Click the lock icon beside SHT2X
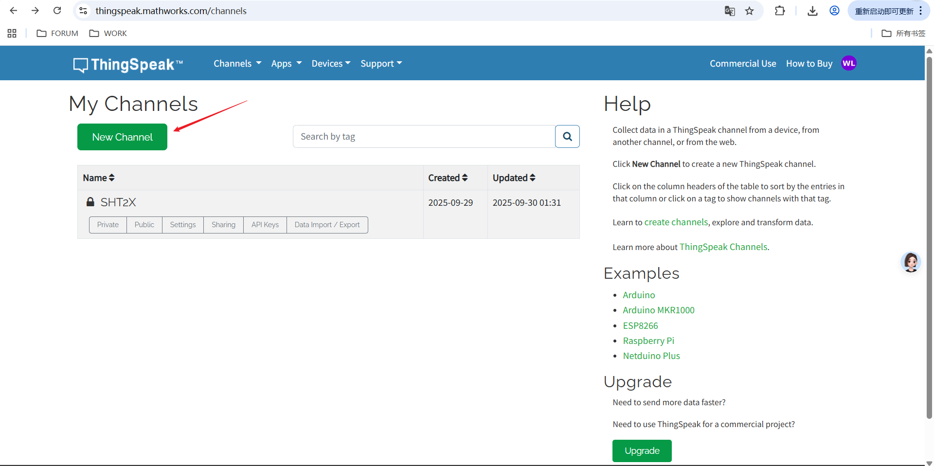The height and width of the screenshot is (466, 934). pos(90,202)
